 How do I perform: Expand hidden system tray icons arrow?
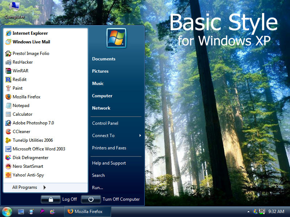pyautogui.click(x=248, y=212)
